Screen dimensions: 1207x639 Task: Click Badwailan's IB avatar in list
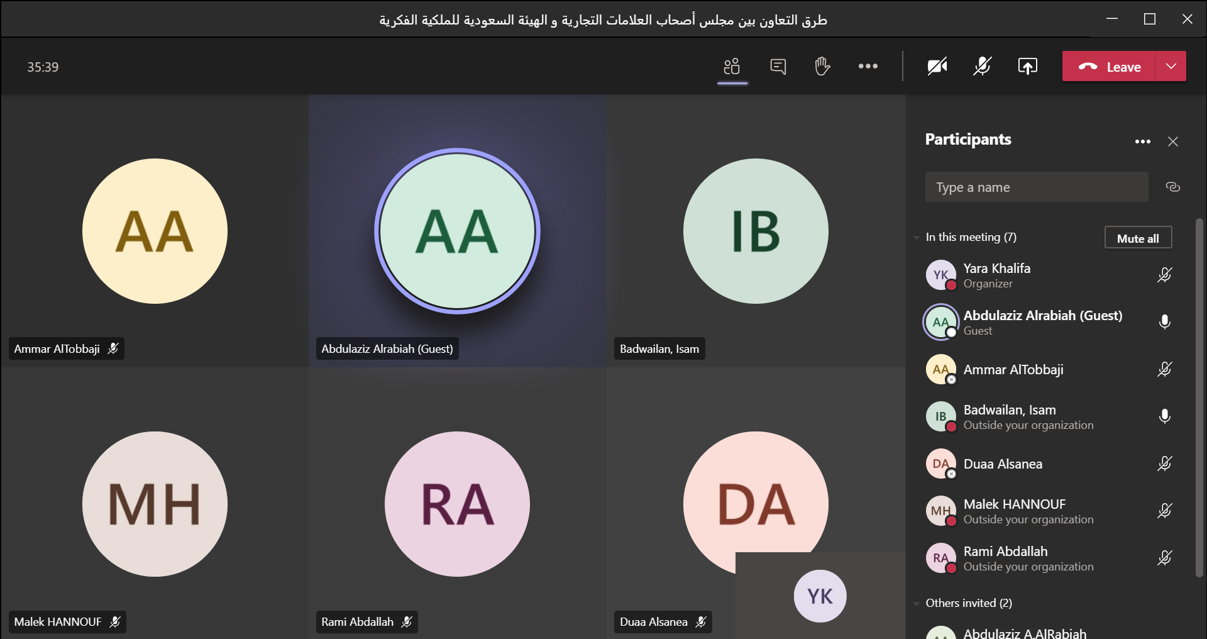click(940, 416)
